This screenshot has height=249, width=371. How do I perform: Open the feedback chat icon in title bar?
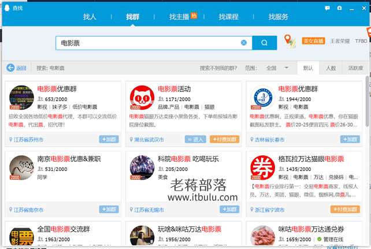point(327,8)
